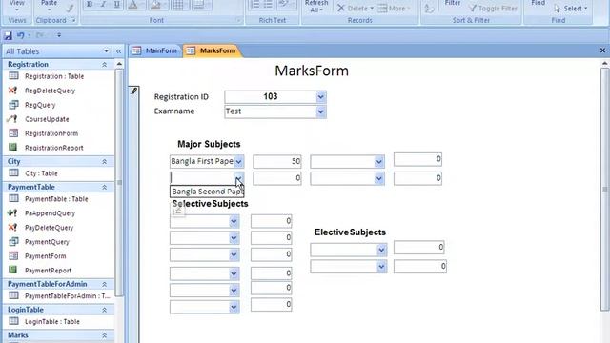Open the first Elective Subjects dropdown

coord(381,250)
